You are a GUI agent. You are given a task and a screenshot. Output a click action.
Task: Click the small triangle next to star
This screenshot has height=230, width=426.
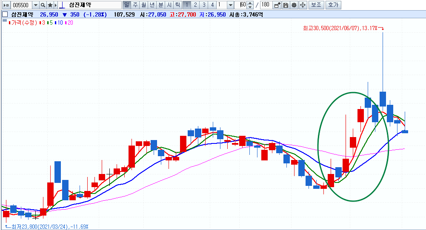(56, 5)
